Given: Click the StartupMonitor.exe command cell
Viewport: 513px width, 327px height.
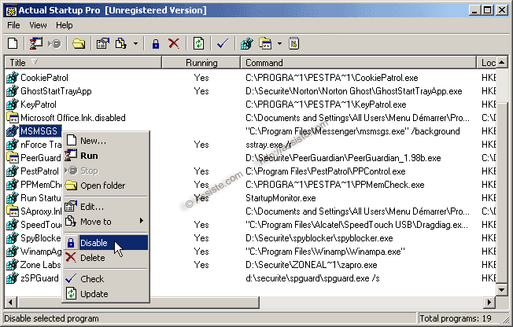Looking at the screenshot, I should click(x=280, y=198).
